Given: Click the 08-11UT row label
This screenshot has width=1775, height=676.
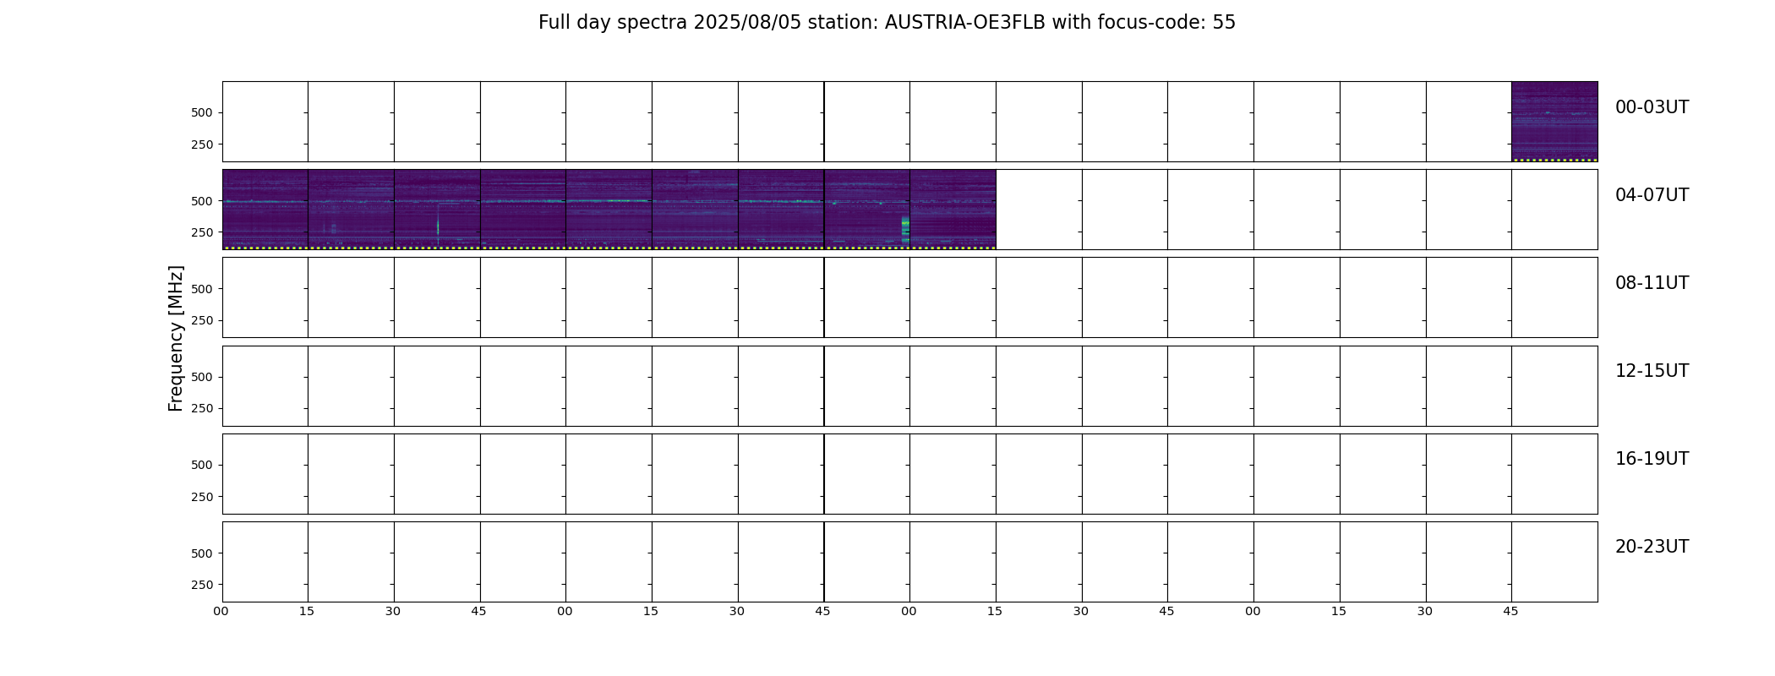Looking at the screenshot, I should click(x=1652, y=283).
